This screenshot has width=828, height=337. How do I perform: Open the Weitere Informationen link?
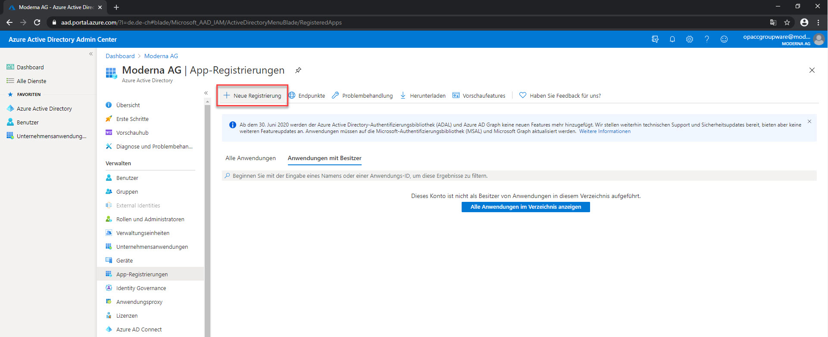point(605,131)
